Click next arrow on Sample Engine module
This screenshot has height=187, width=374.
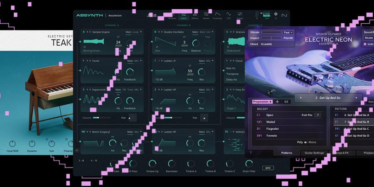point(90,32)
